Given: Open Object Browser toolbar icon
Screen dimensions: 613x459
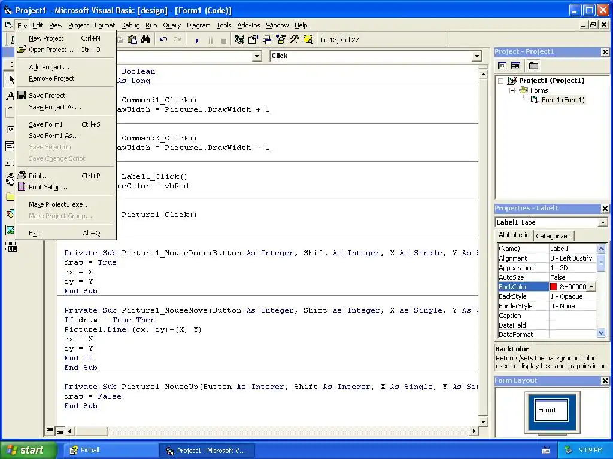Looking at the screenshot, I should [x=281, y=40].
